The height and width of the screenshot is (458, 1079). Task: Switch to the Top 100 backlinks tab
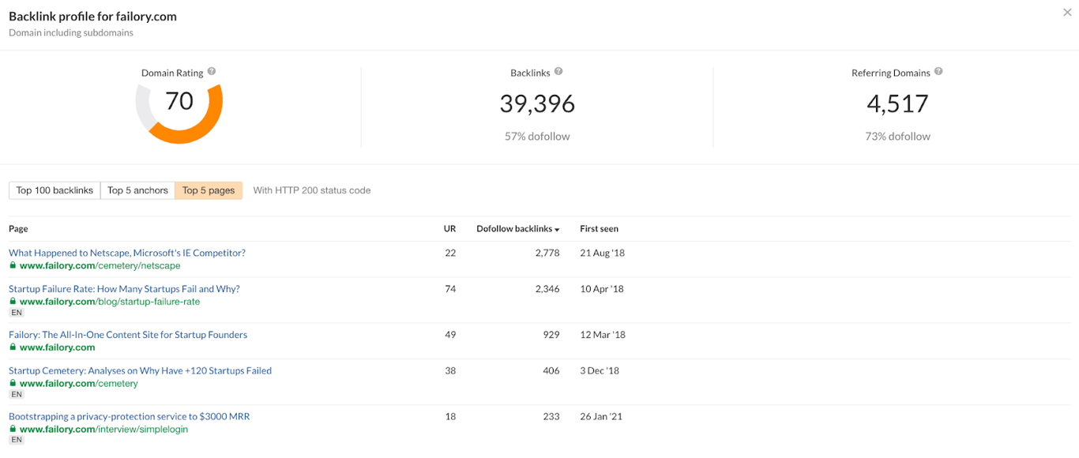coord(55,190)
